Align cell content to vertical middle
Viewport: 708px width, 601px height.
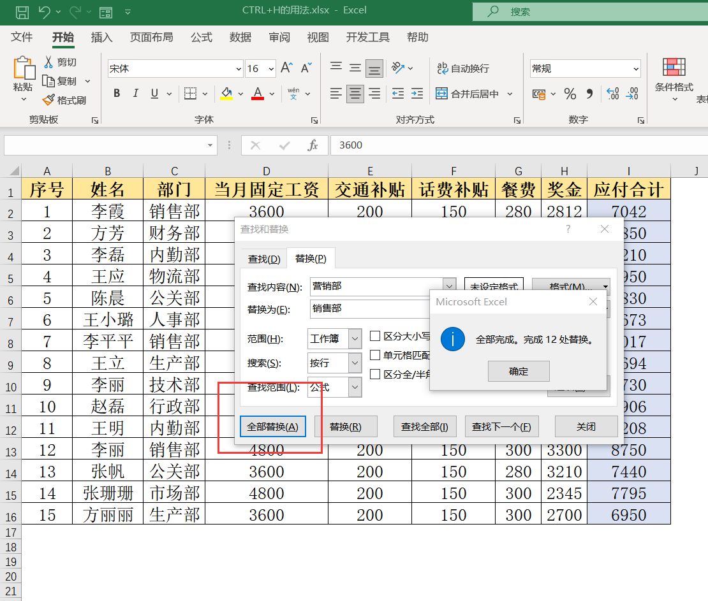(355, 68)
